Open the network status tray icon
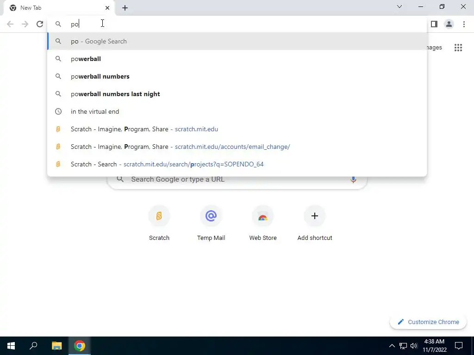 [403, 346]
